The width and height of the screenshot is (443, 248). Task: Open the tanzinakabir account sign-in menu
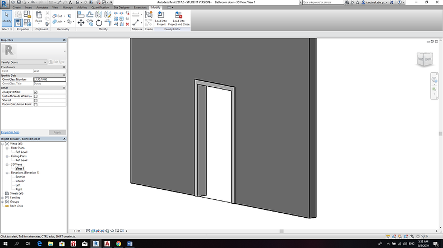coord(376,2)
